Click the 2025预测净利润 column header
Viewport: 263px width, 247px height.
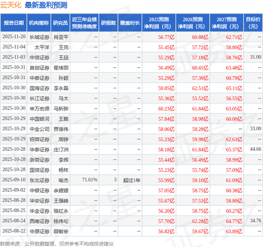click(x=159, y=23)
